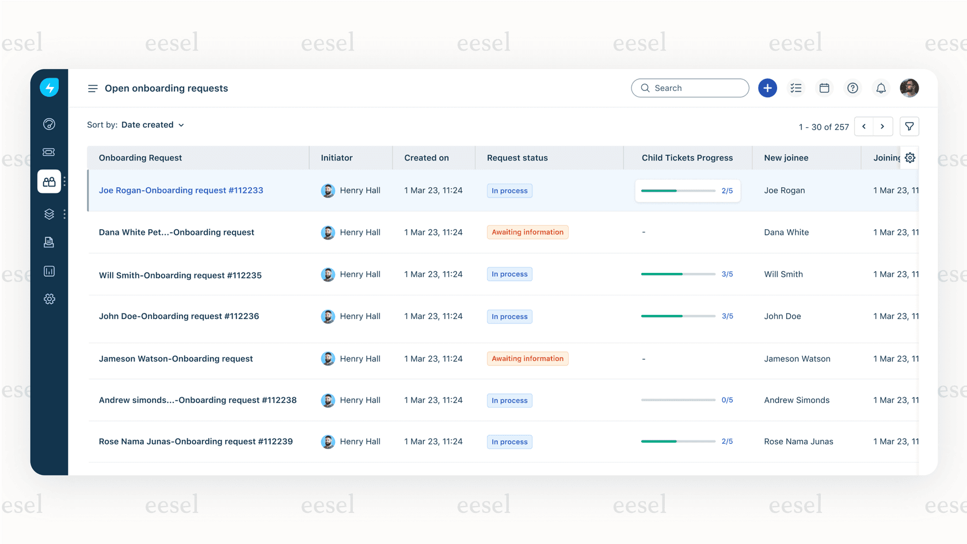Click the help question-mark icon
Viewport: 967px width, 544px height.
(x=852, y=88)
